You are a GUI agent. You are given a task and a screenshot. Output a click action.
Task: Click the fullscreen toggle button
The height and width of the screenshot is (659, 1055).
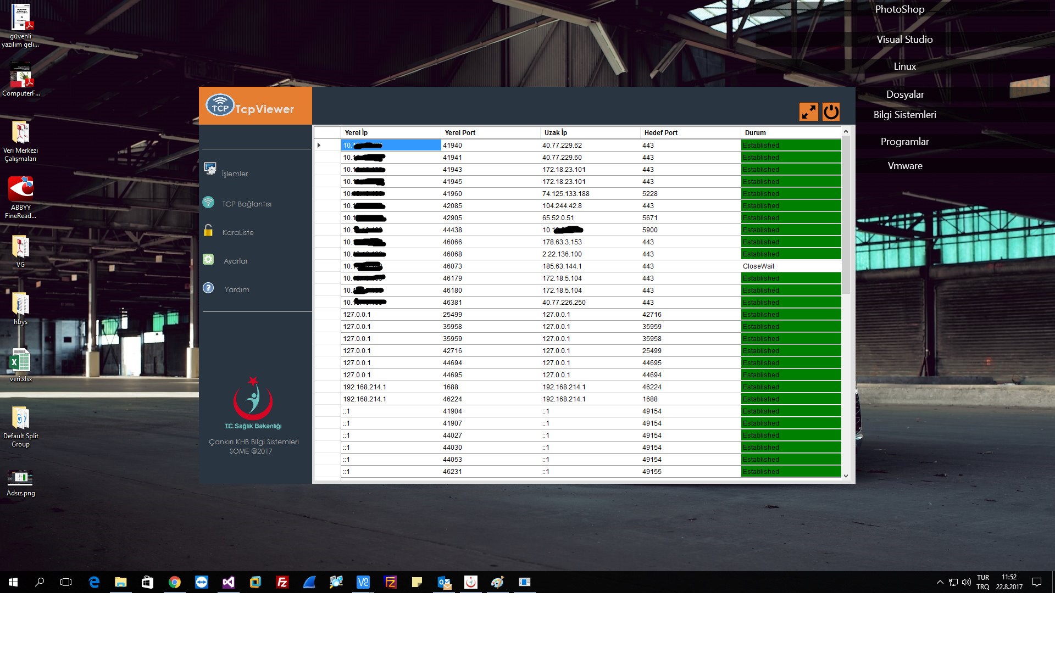pyautogui.click(x=808, y=111)
